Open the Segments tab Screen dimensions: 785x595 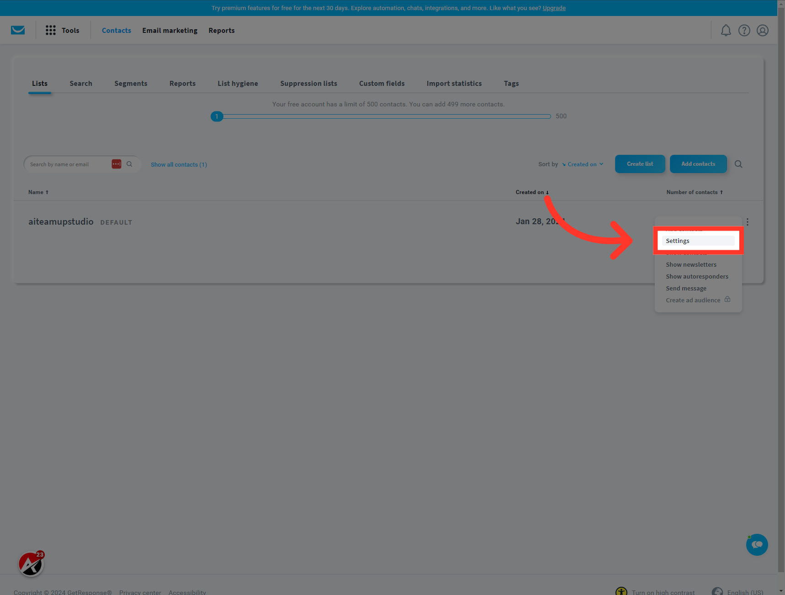[131, 84]
